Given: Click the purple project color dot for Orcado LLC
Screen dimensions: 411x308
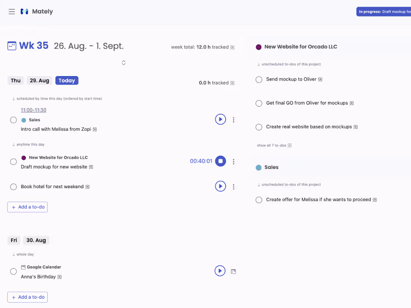Looking at the screenshot, I should (259, 46).
